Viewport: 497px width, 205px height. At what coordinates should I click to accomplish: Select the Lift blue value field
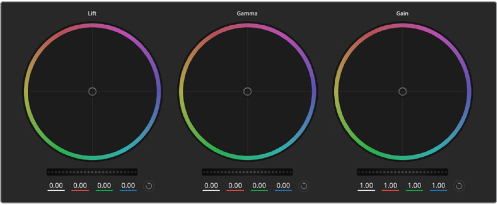(128, 186)
